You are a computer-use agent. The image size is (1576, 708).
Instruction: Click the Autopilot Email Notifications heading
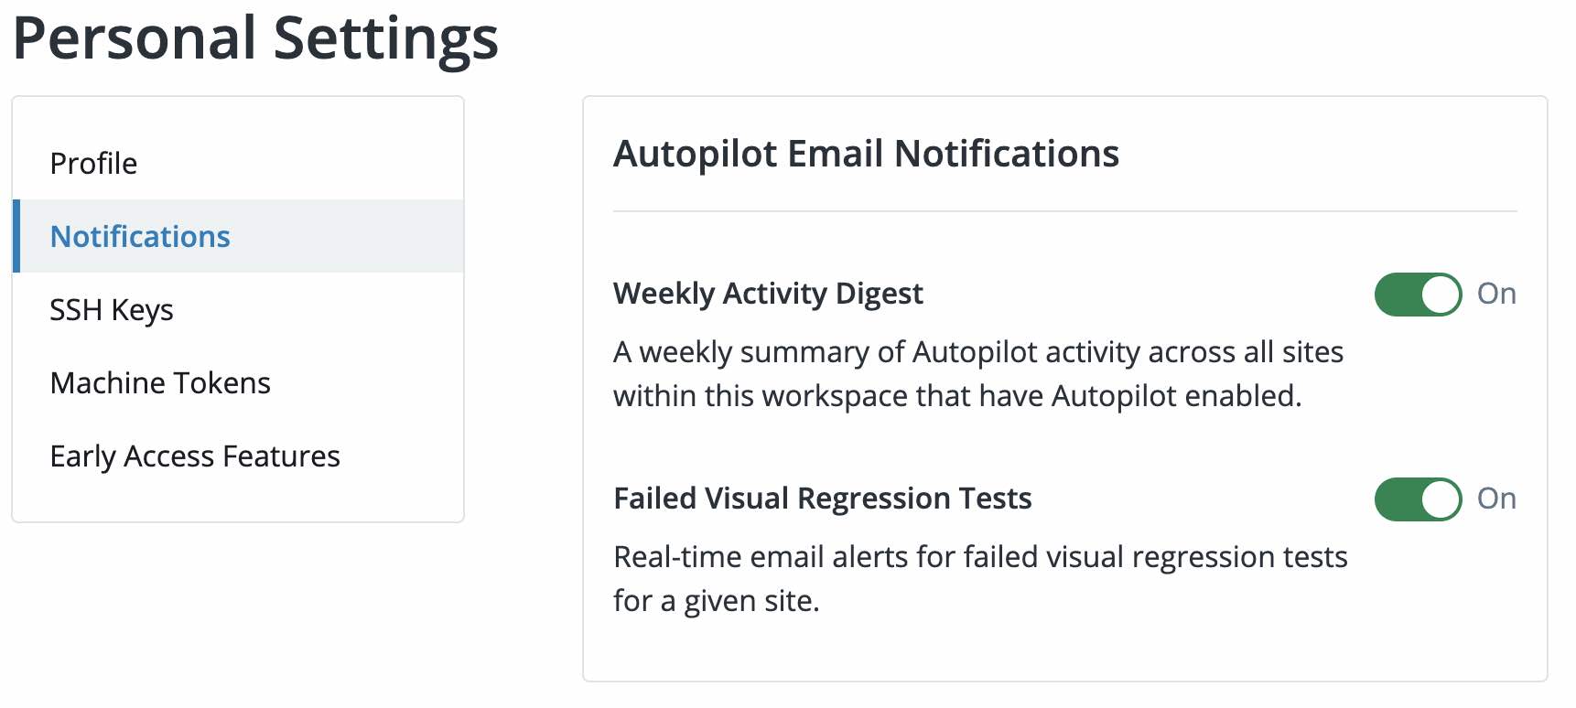point(866,154)
